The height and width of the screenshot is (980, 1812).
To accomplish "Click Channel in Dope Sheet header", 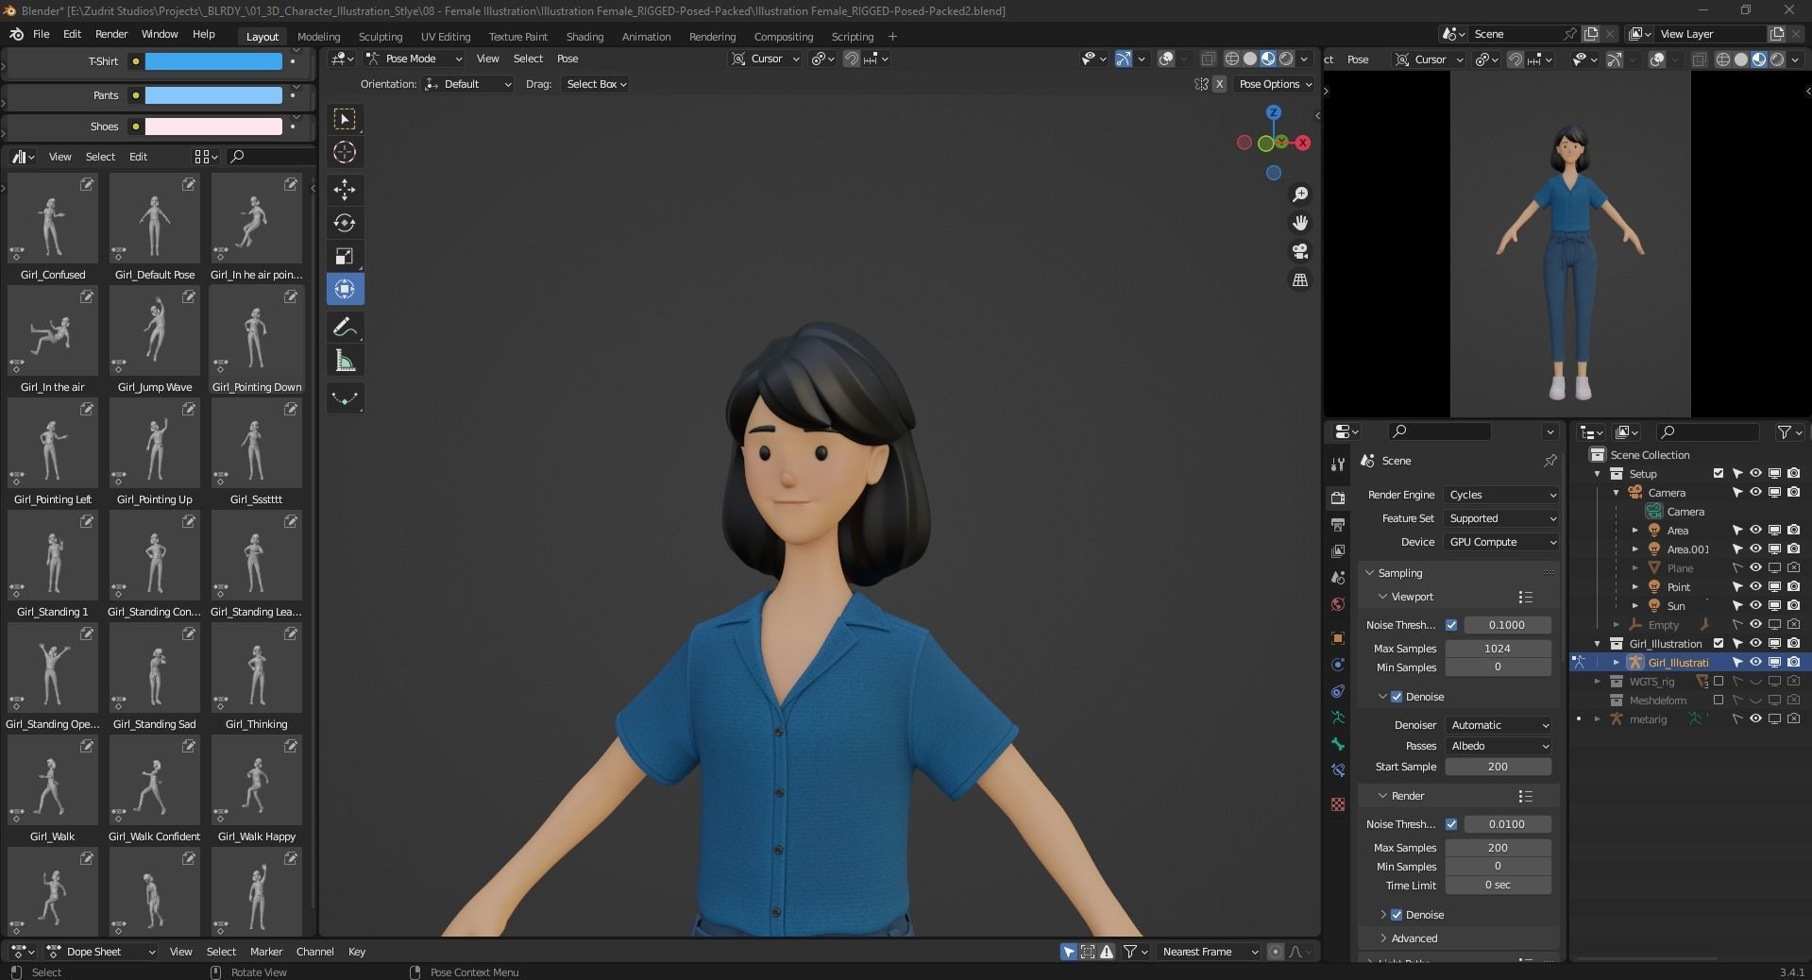I will coord(314,952).
